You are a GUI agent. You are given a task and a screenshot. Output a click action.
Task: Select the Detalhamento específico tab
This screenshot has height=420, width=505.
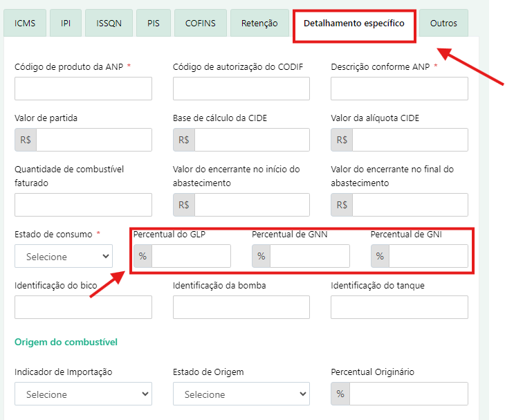point(354,24)
